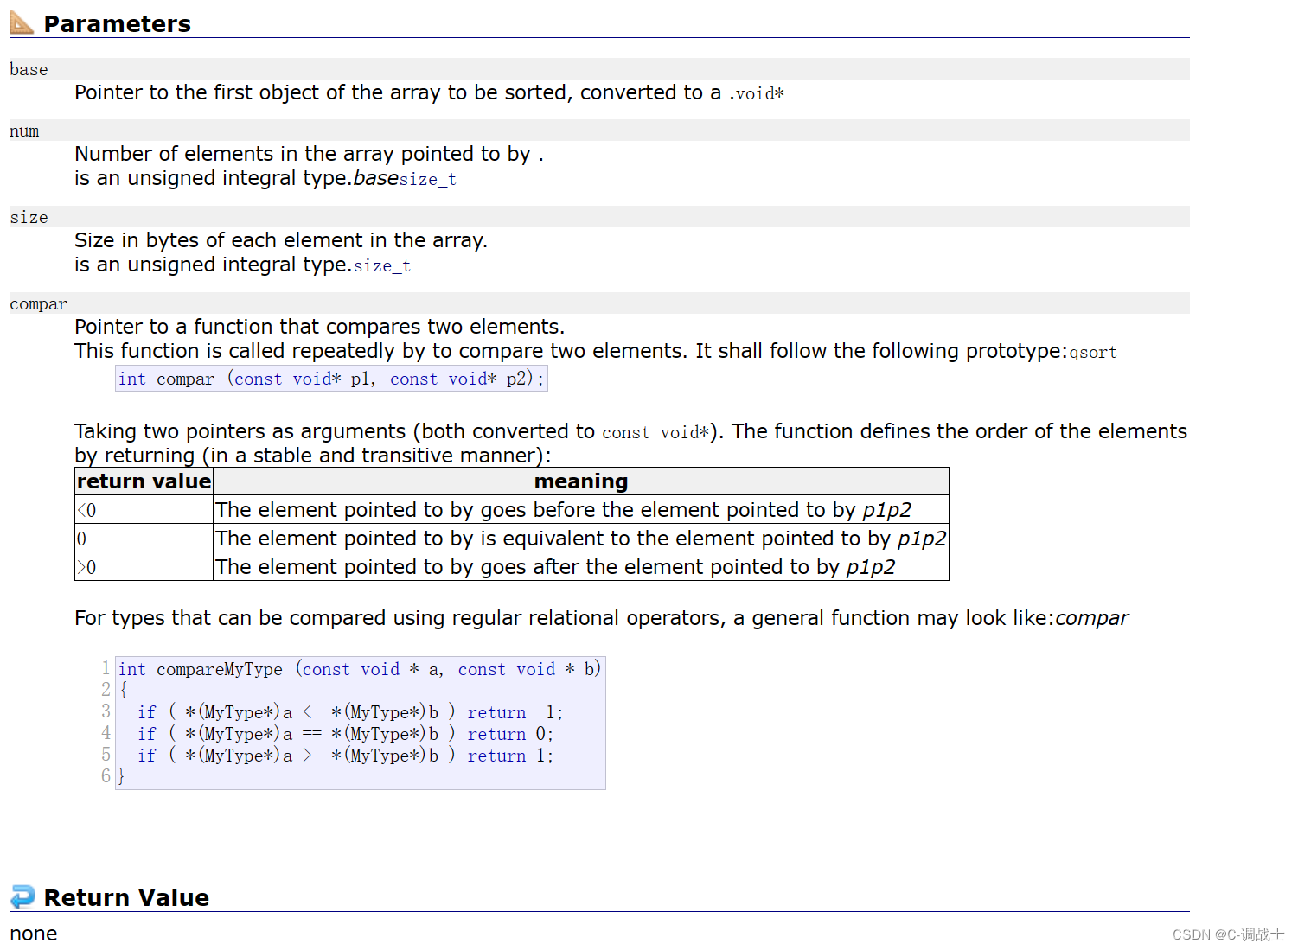Click the 'return -1;' statement in code
The height and width of the screenshot is (950, 1298).
click(x=515, y=712)
